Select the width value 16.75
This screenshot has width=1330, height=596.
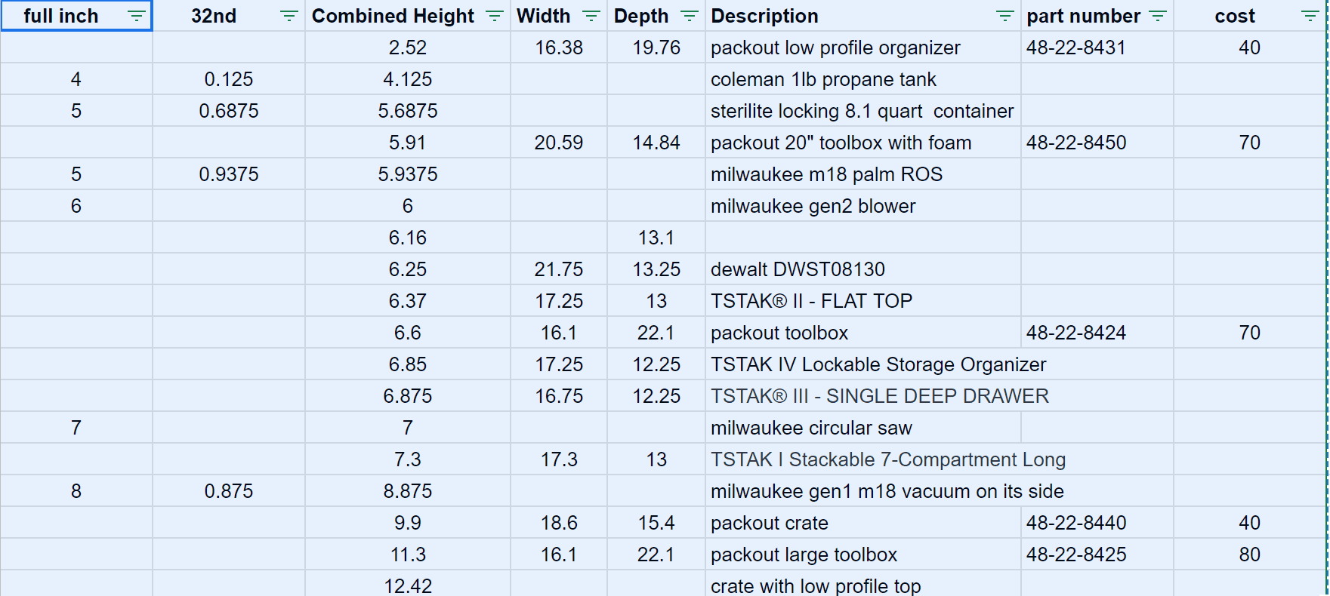[559, 396]
